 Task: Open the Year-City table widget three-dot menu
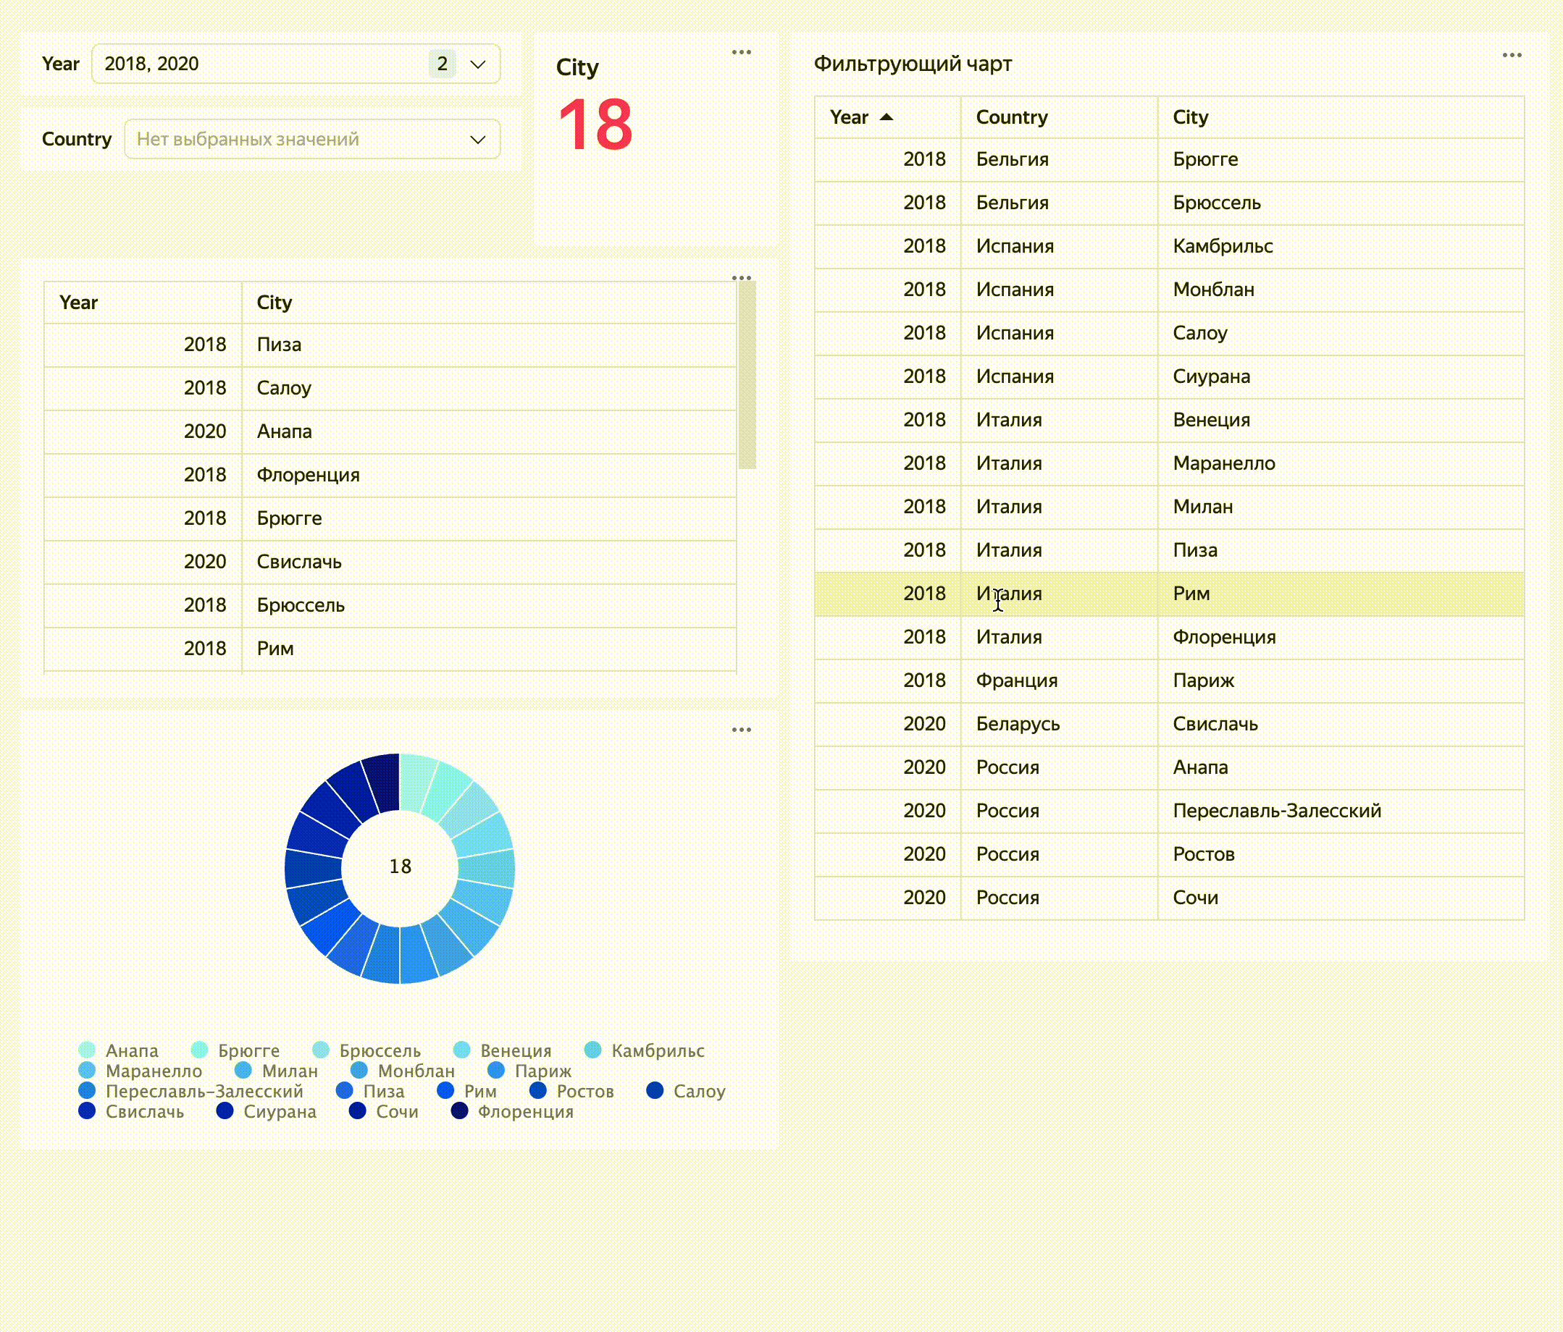point(741,277)
